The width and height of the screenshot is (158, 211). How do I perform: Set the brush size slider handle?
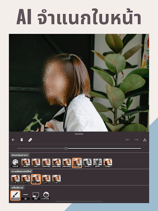point(66,148)
